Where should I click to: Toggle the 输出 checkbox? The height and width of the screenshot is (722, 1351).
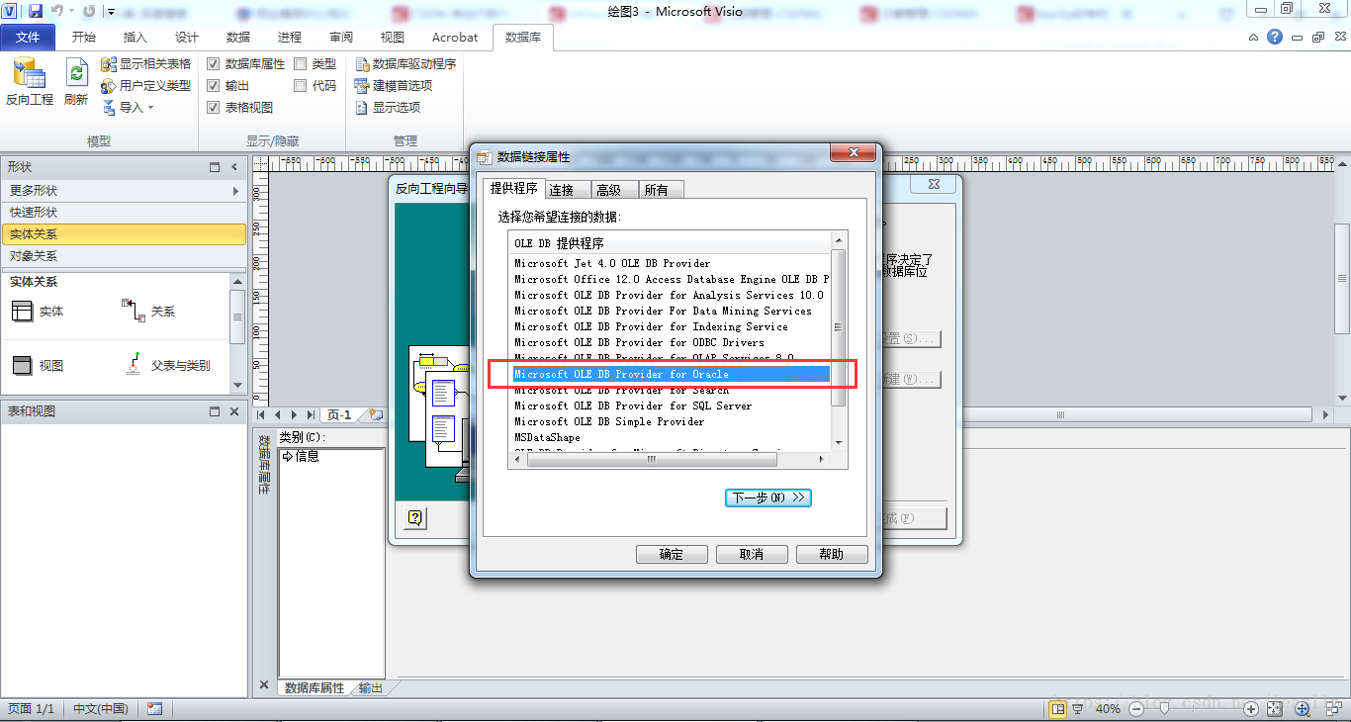tap(214, 85)
